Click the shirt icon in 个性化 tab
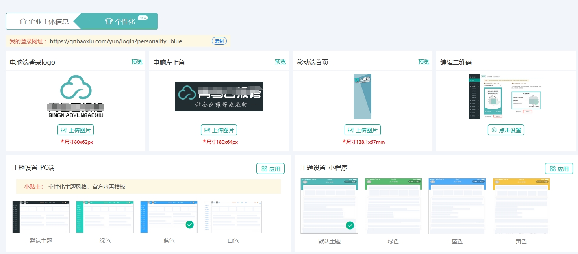This screenshot has width=578, height=254. [109, 21]
